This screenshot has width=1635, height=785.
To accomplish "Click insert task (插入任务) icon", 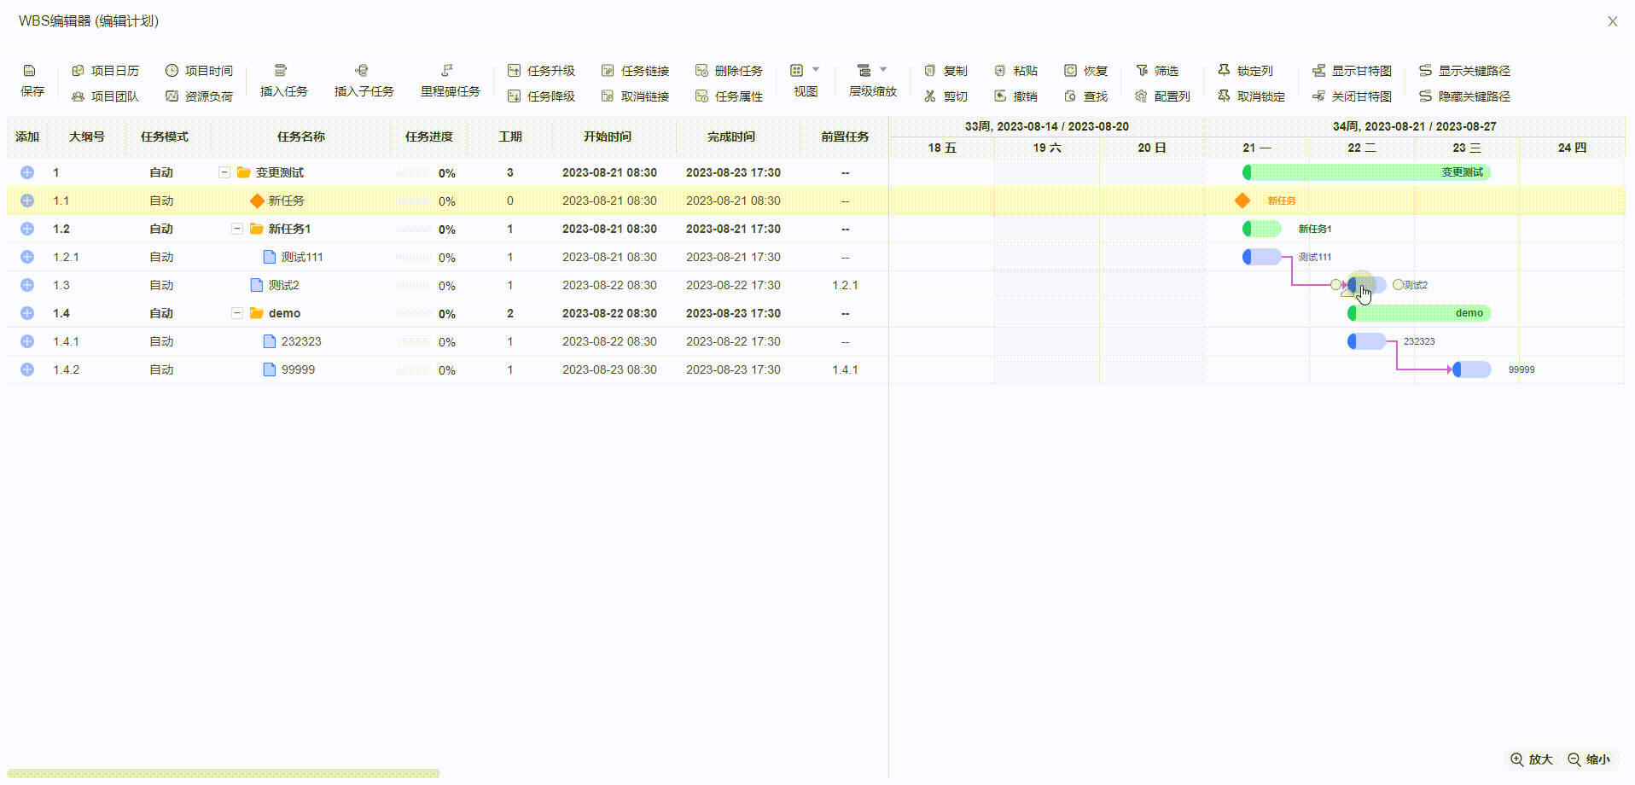I will 281,71.
